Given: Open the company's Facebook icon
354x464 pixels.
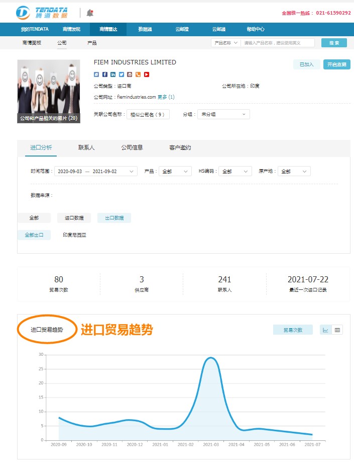Looking at the screenshot, I should tap(105, 74).
